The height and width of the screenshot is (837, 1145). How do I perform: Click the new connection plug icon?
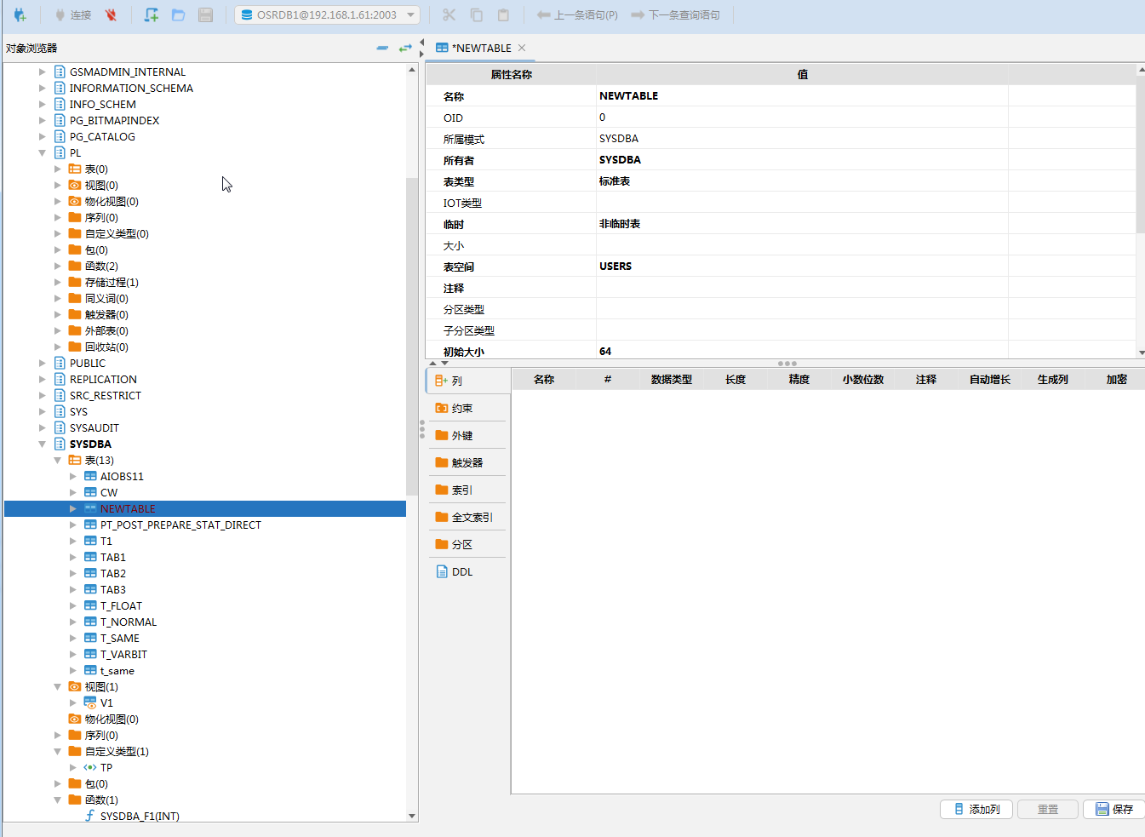coord(20,15)
